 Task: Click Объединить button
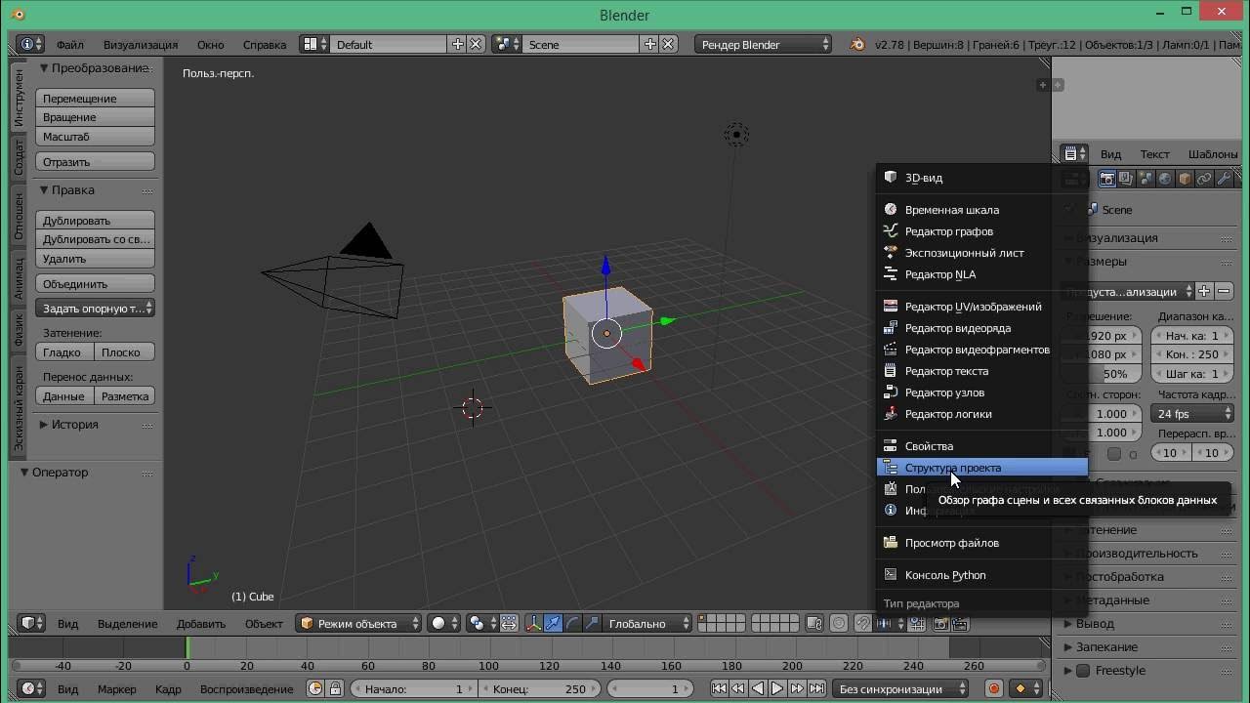[x=96, y=284]
